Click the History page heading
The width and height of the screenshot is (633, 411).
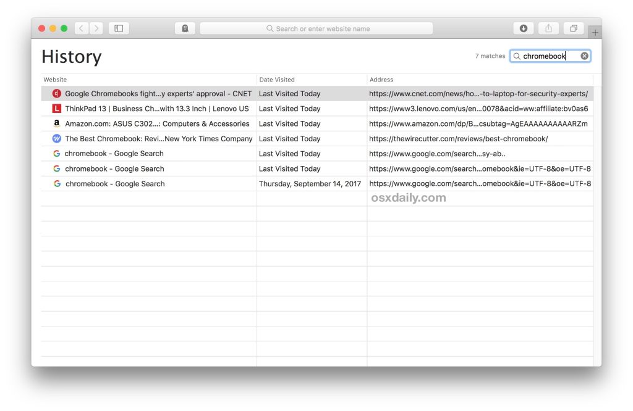coord(72,56)
